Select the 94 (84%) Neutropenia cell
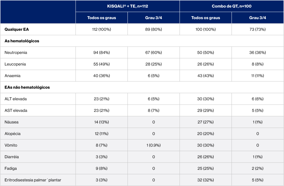 tap(101, 52)
